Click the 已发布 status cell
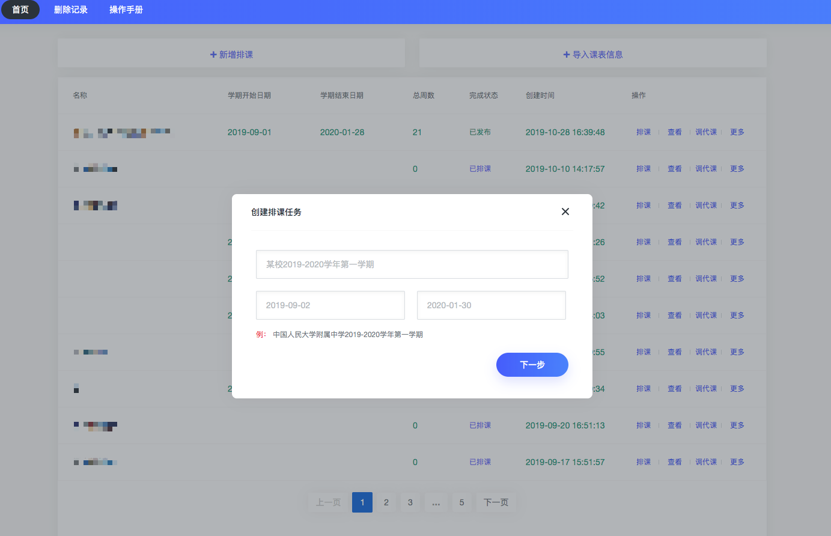The width and height of the screenshot is (831, 536). pos(480,132)
